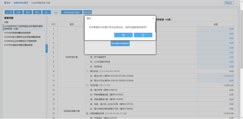Click the row 19 amount 112233.44

[x=228, y=113]
